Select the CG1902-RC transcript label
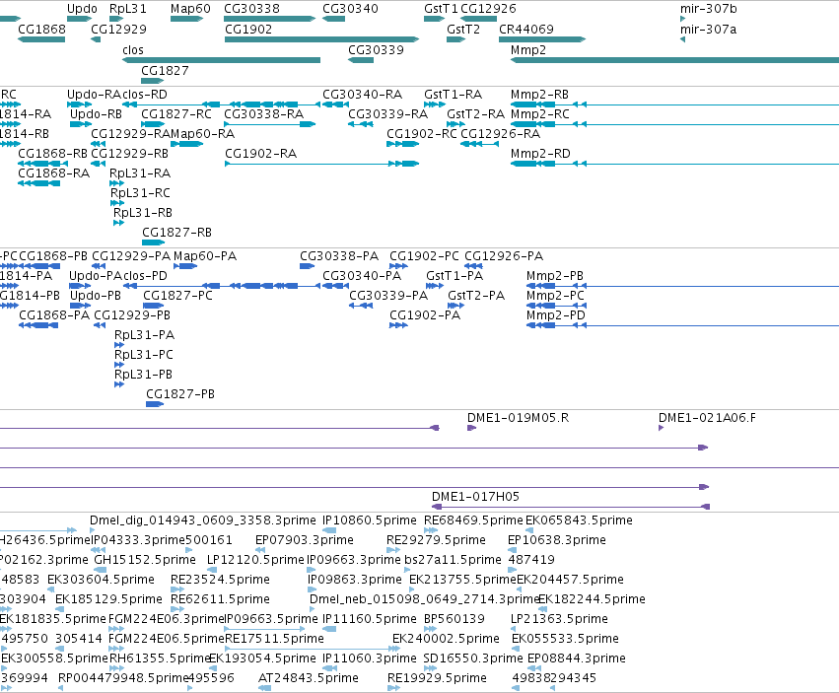The height and width of the screenshot is (693, 839). 422,134
